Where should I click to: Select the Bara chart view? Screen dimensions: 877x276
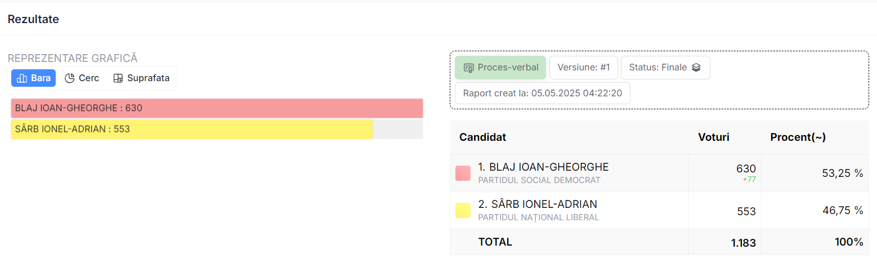click(34, 78)
